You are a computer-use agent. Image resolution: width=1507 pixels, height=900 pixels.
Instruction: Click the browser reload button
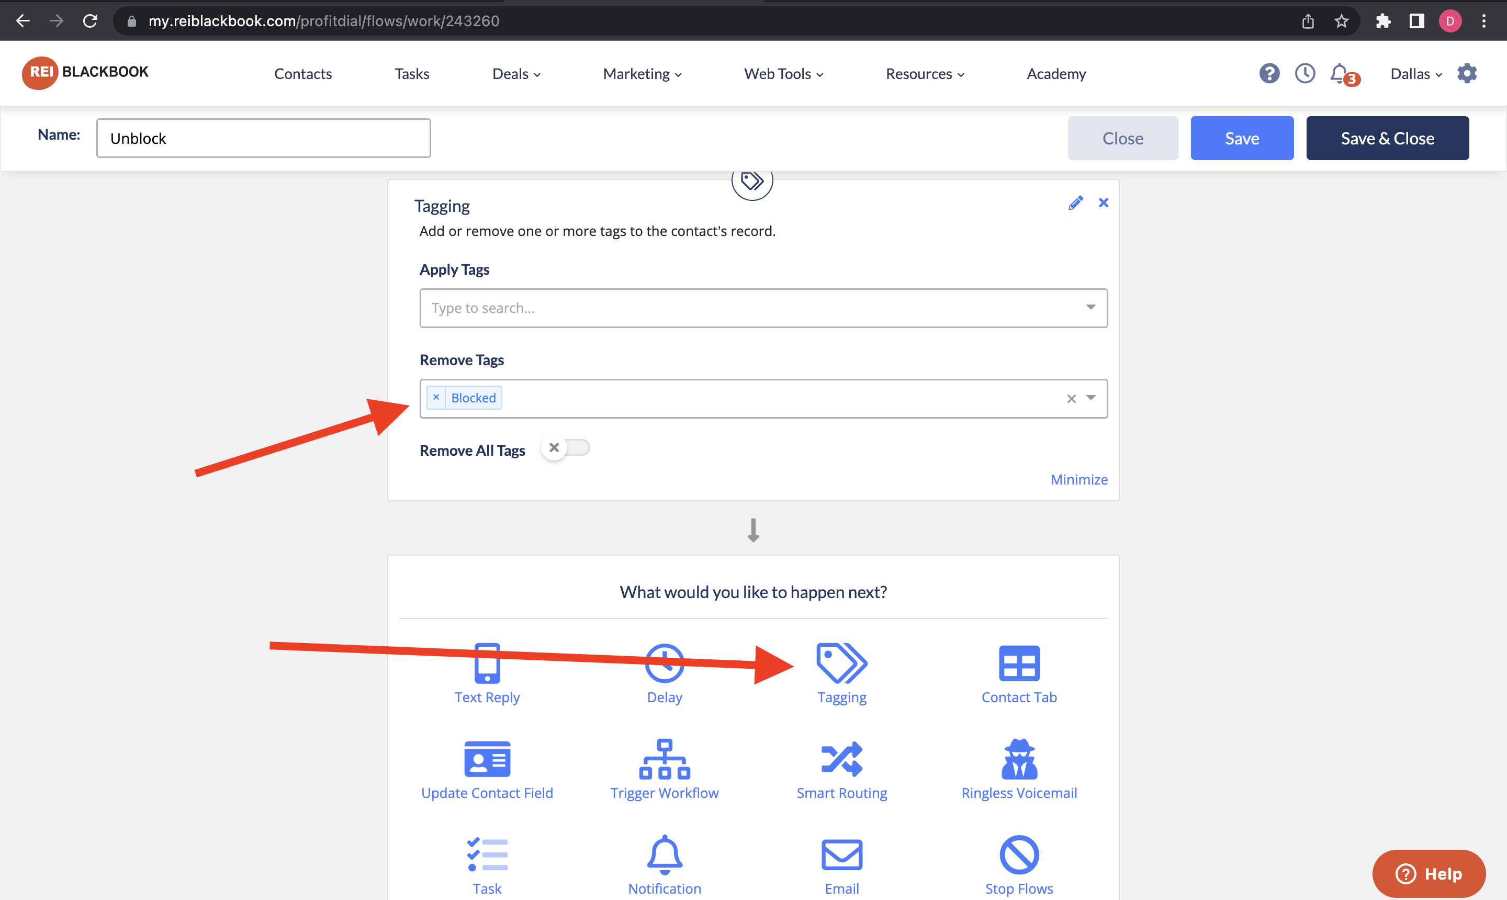pos(91,21)
